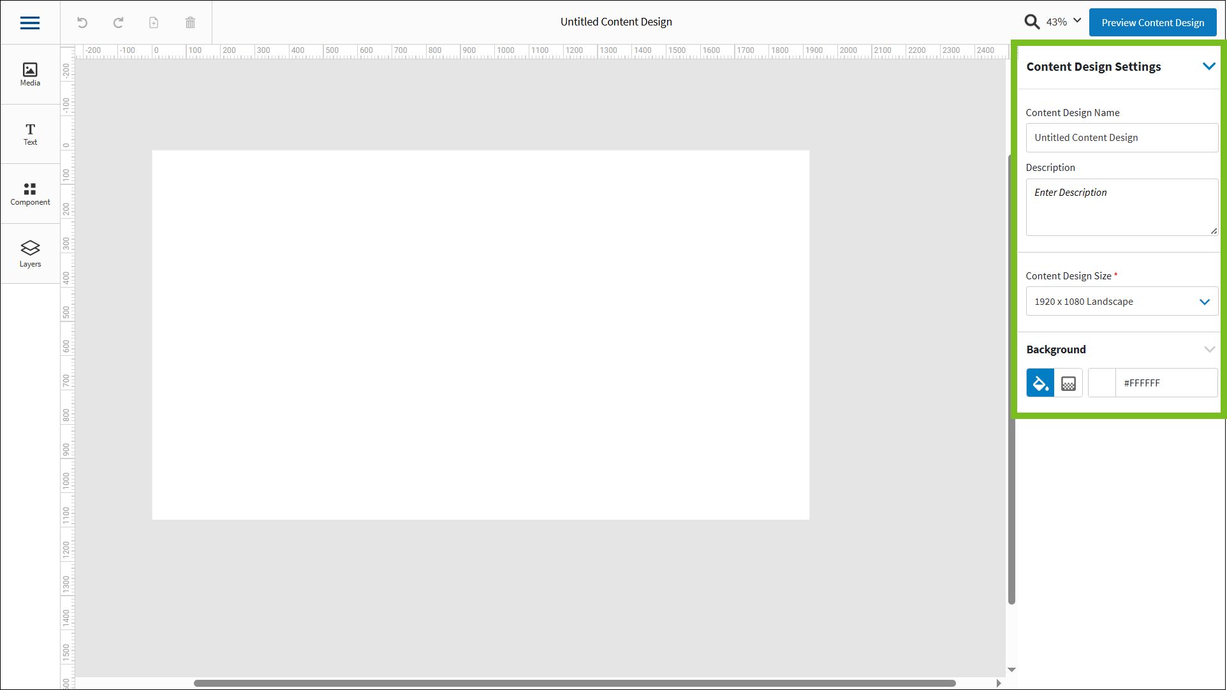1227x690 pixels.
Task: Undo the last action
Action: [x=82, y=22]
